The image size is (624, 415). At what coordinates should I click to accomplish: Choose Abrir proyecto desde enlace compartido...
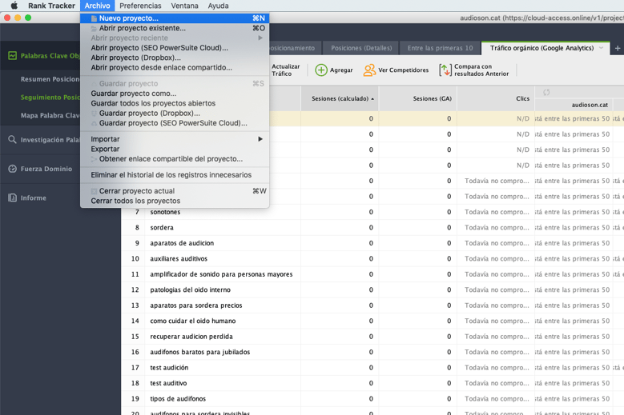click(175, 67)
